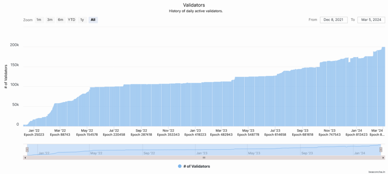Screen dimensions: 388x174
Task: Click the Validators chart title
Action: [194, 5]
